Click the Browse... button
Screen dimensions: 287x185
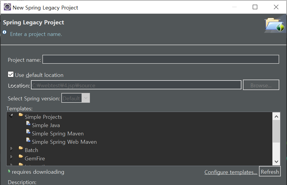click(x=261, y=85)
